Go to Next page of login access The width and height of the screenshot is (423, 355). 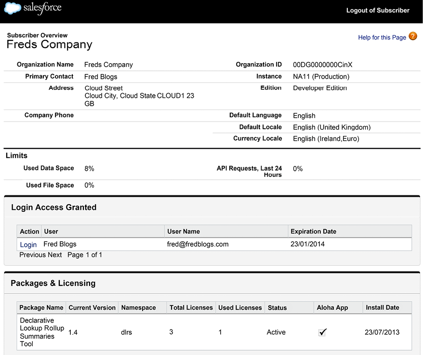[55, 255]
